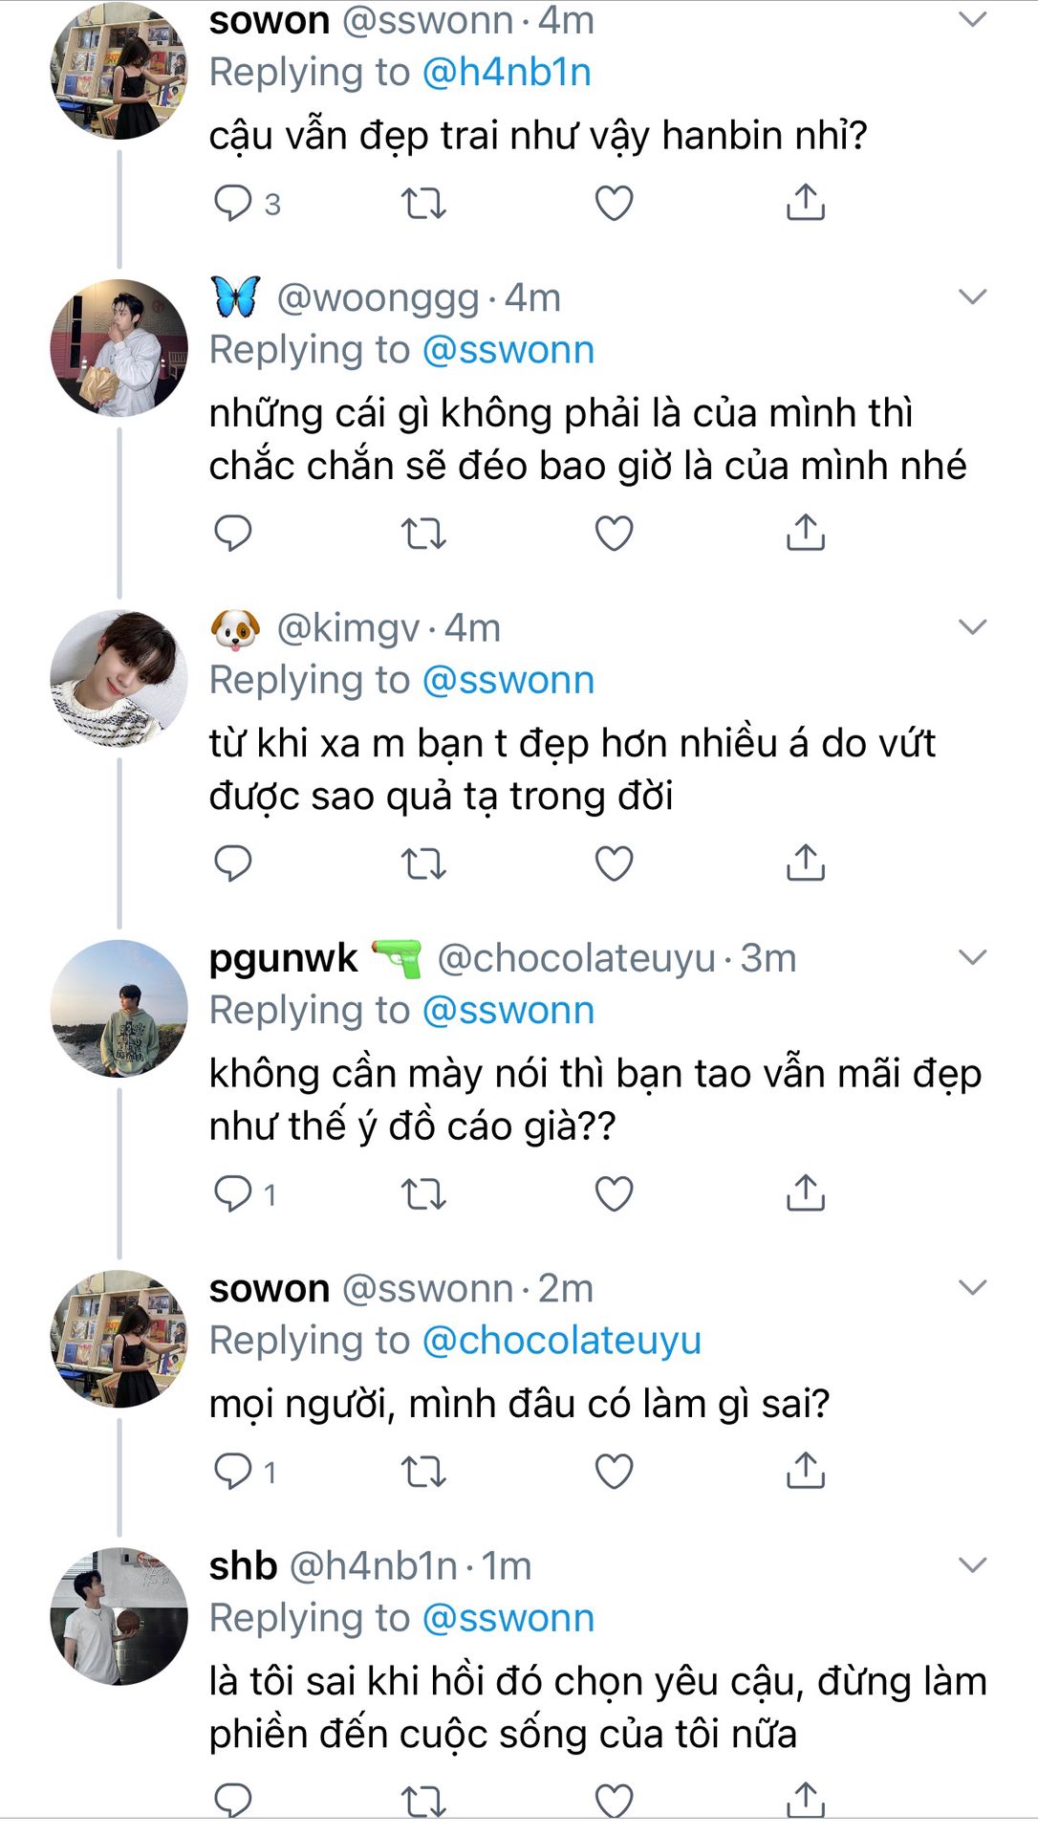Reply to @kimgv's tweet
1038x1836 pixels.
point(232,863)
